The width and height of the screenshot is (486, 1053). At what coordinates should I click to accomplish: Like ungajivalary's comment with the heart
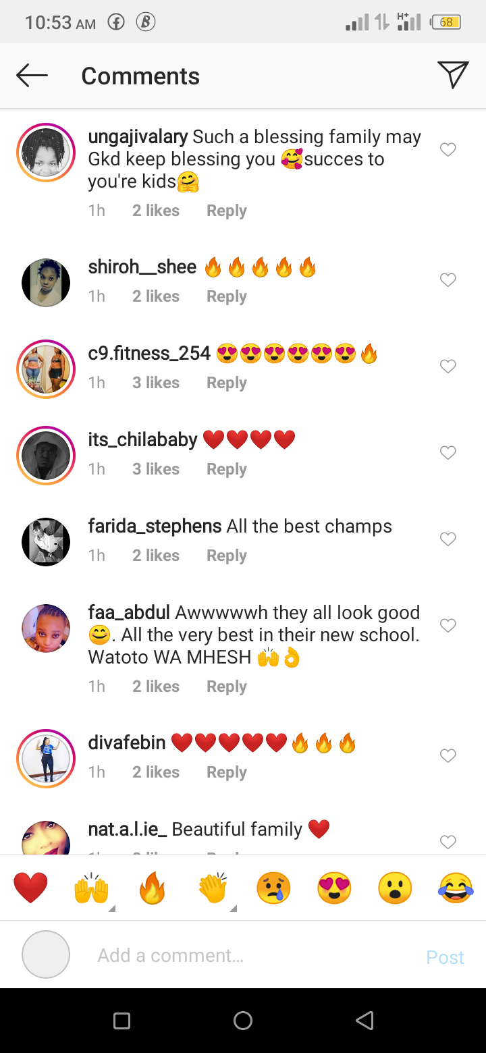448,150
